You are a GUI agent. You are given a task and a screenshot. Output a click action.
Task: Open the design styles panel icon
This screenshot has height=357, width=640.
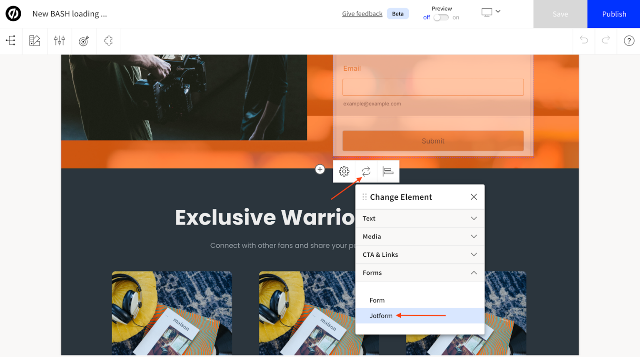35,41
